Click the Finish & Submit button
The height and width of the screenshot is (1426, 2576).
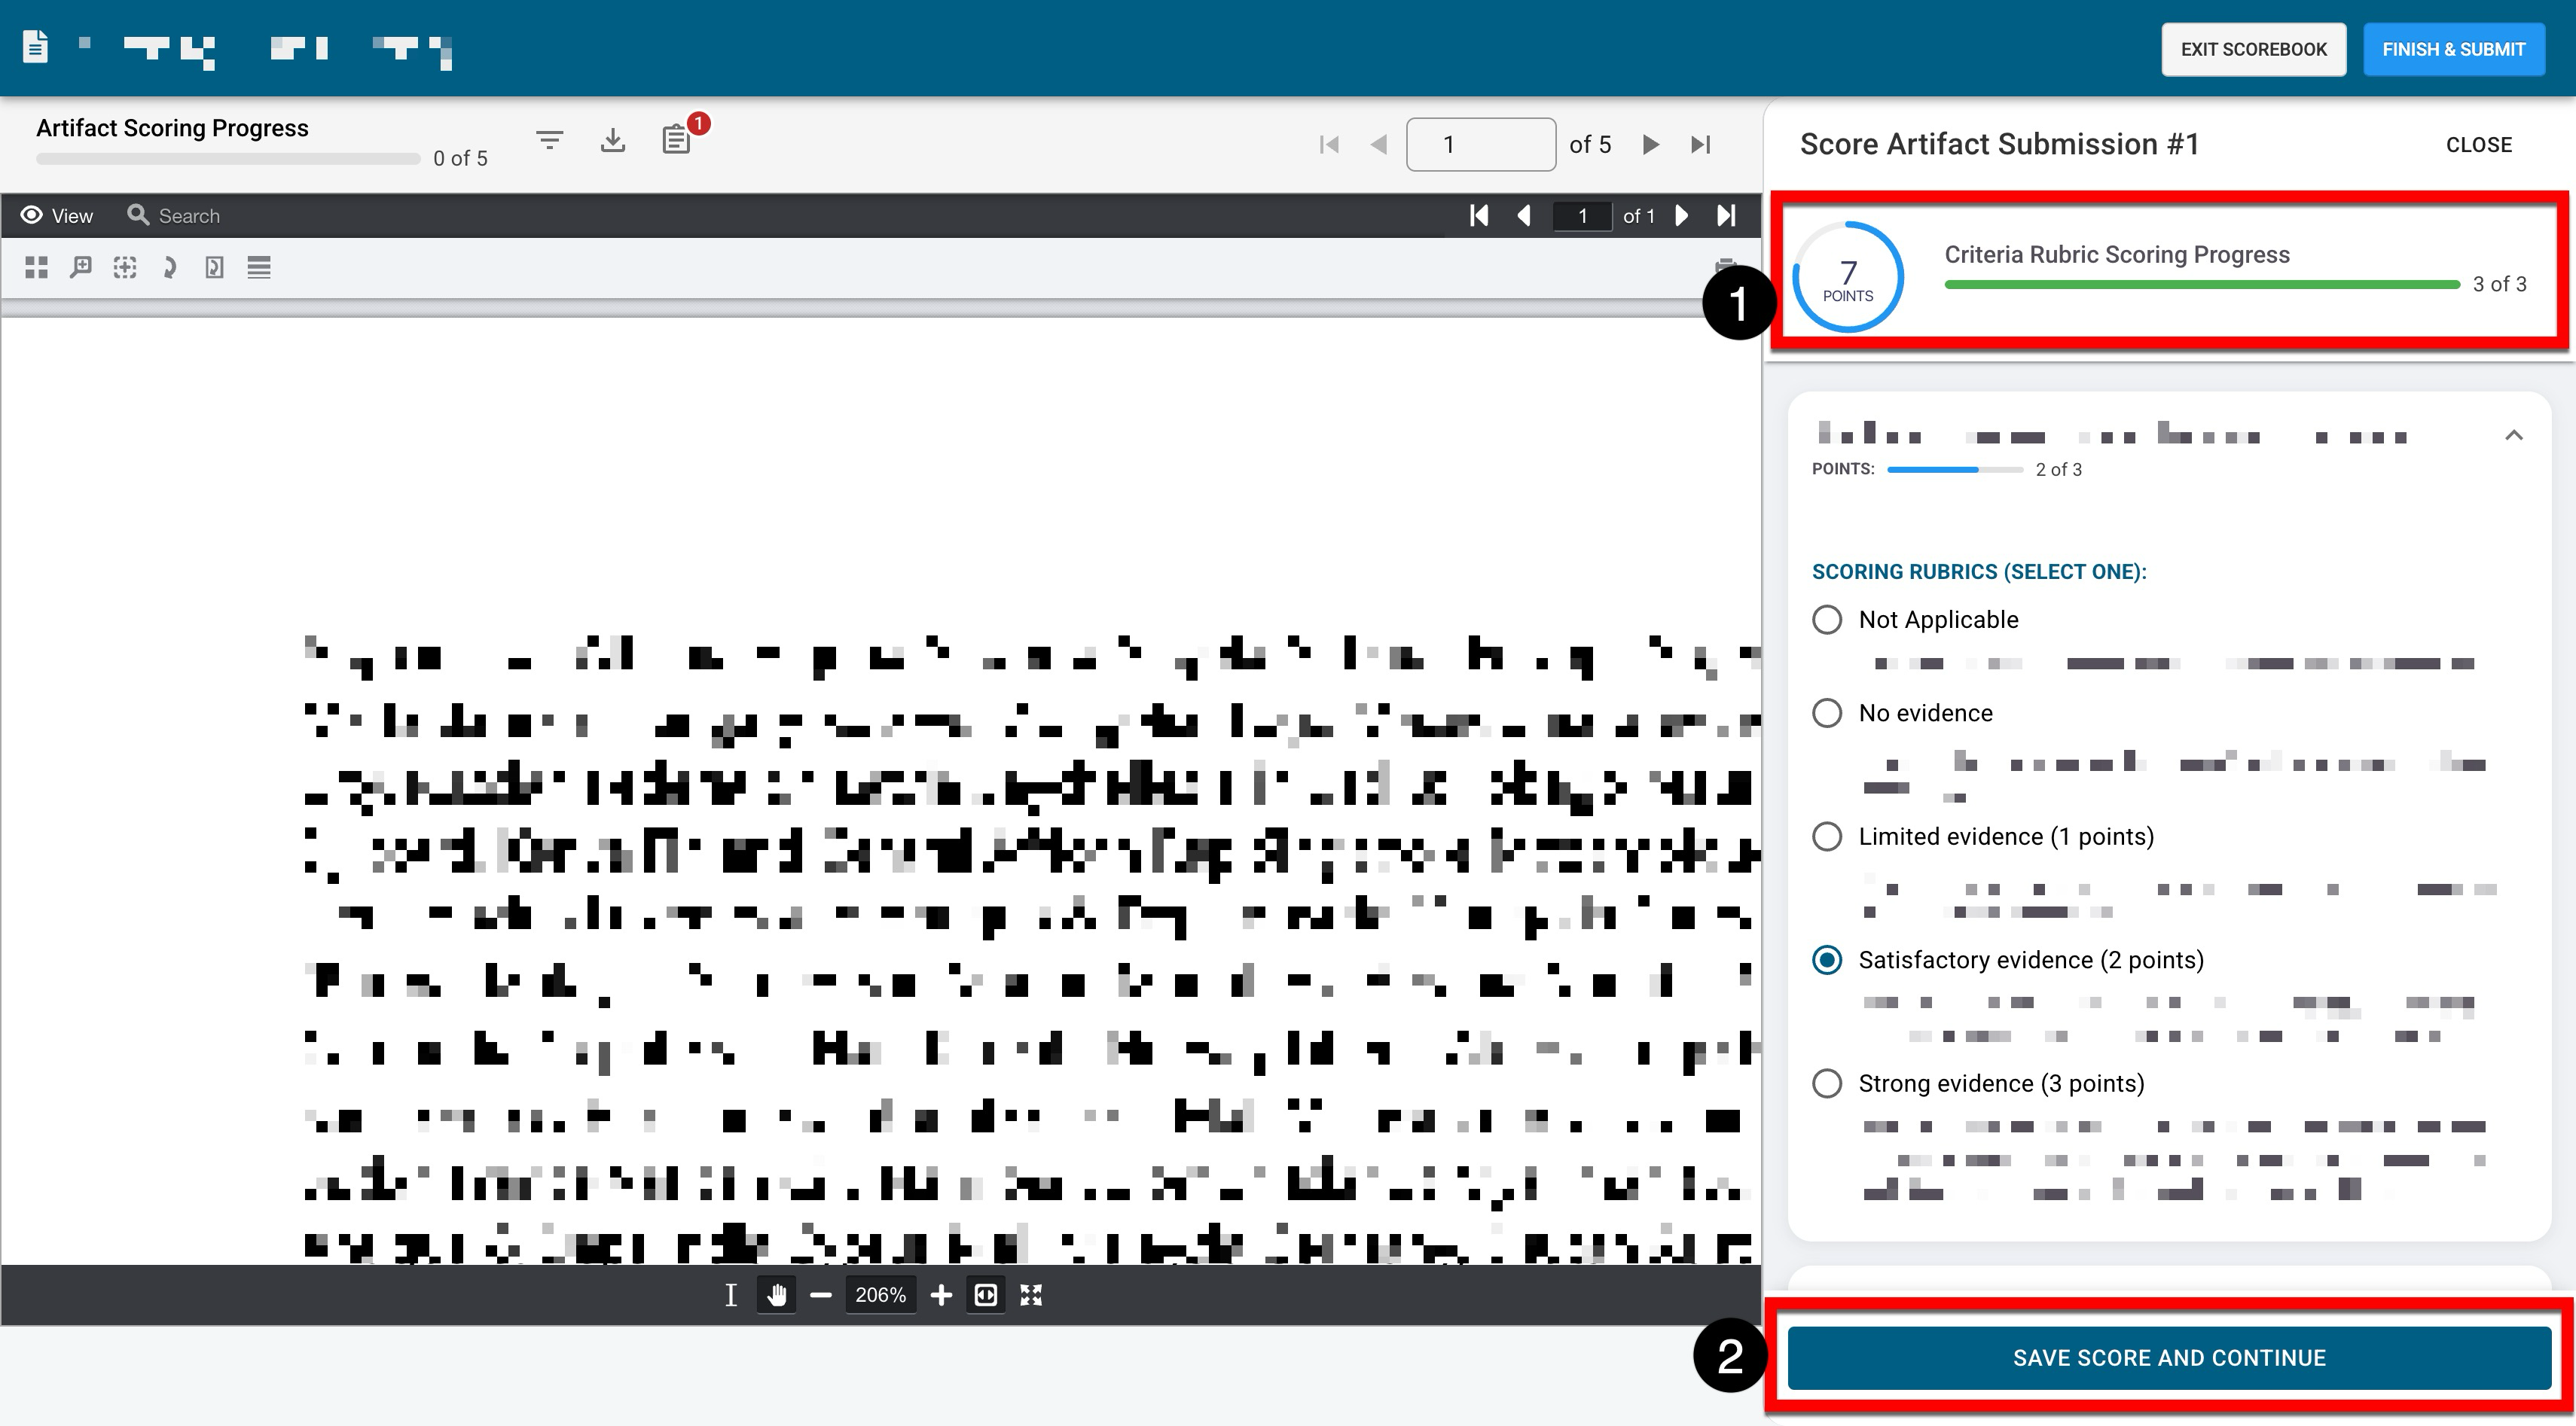[x=2453, y=49]
